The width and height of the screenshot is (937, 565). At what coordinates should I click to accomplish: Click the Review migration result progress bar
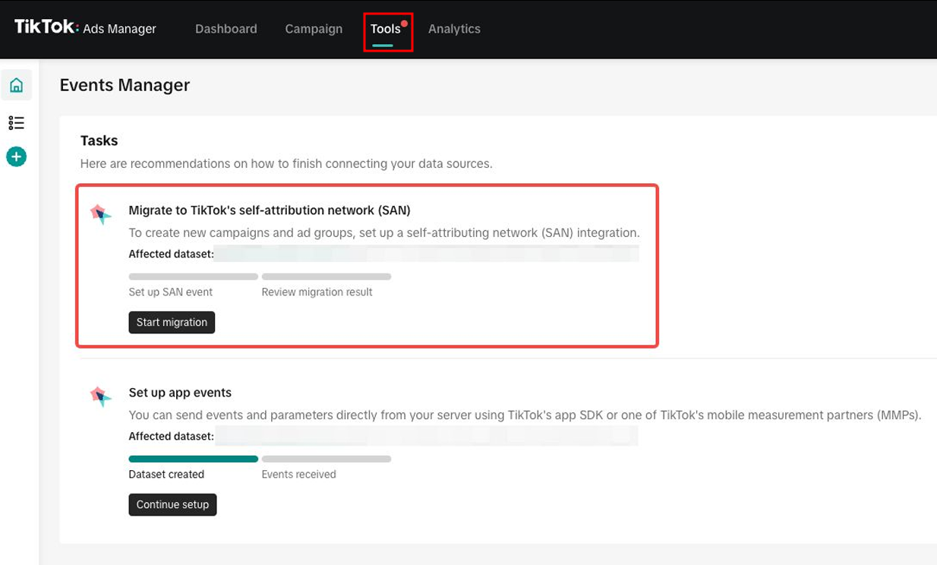327,276
